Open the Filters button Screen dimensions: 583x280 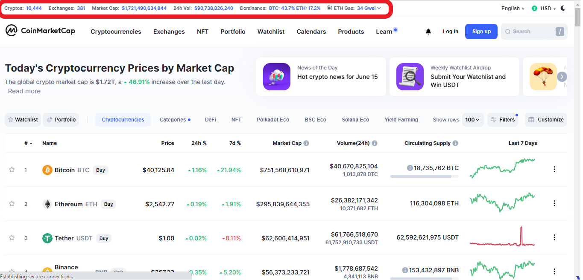coord(503,120)
